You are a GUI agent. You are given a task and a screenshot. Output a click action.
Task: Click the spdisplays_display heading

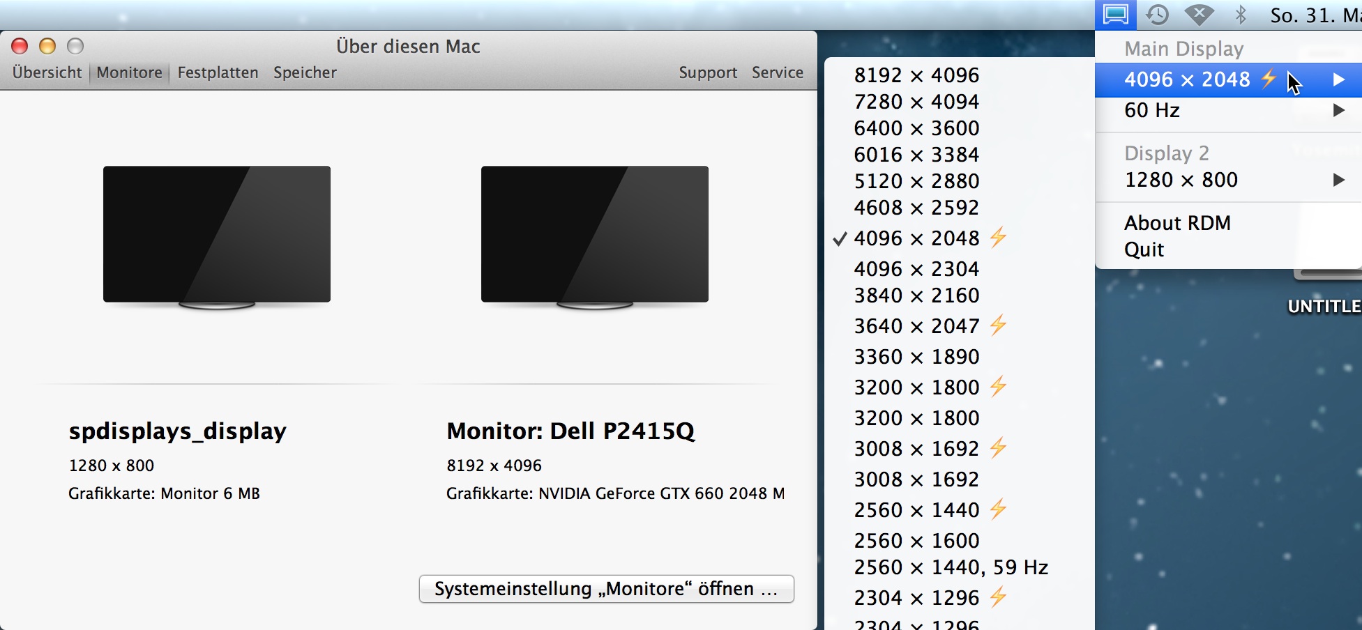click(177, 432)
